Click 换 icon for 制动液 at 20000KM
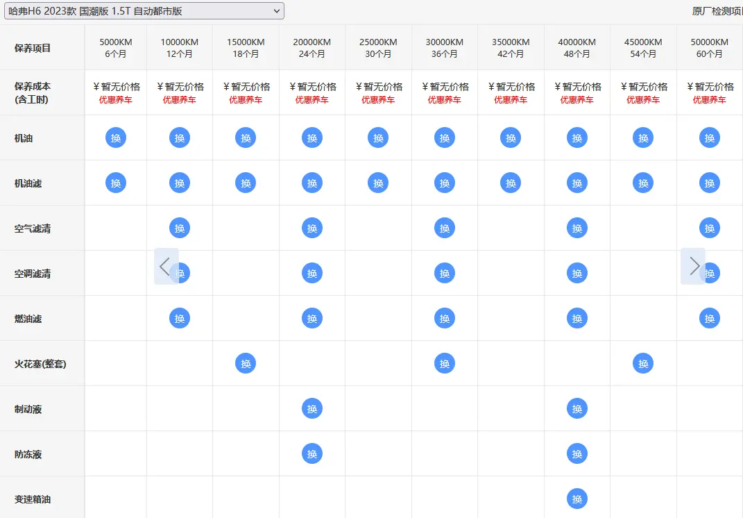The width and height of the screenshot is (743, 518). 312,408
